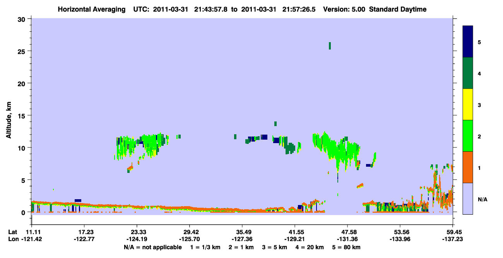Click the dark green colorbar segment labeled 4
This screenshot has width=503, height=258.
tap(468, 73)
